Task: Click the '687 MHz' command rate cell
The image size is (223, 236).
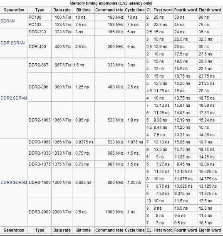Action: 109,164
